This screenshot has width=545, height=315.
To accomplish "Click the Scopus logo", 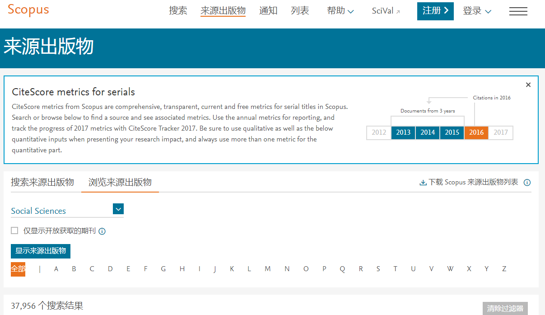I will tap(28, 10).
